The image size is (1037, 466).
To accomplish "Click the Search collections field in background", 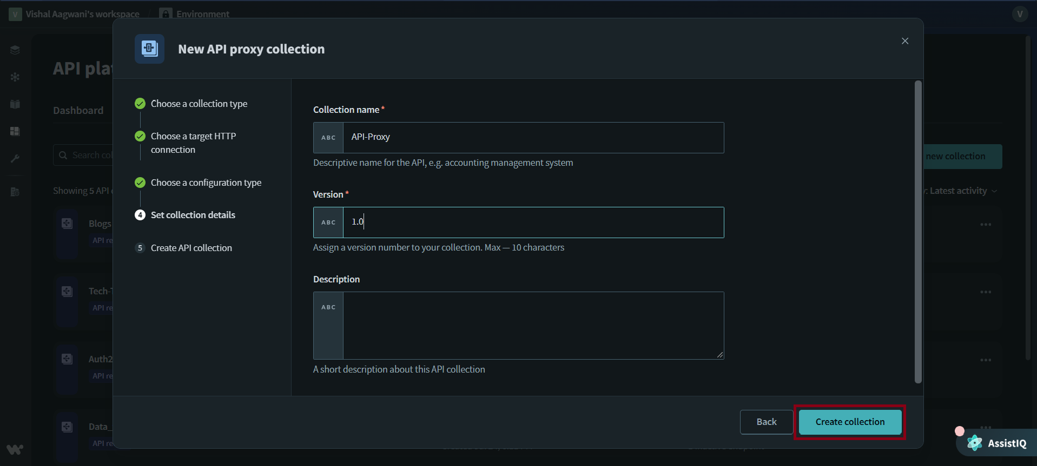I will [x=84, y=155].
